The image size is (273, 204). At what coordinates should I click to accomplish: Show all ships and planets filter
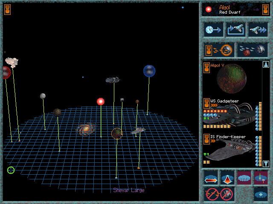pyautogui.click(x=253, y=50)
